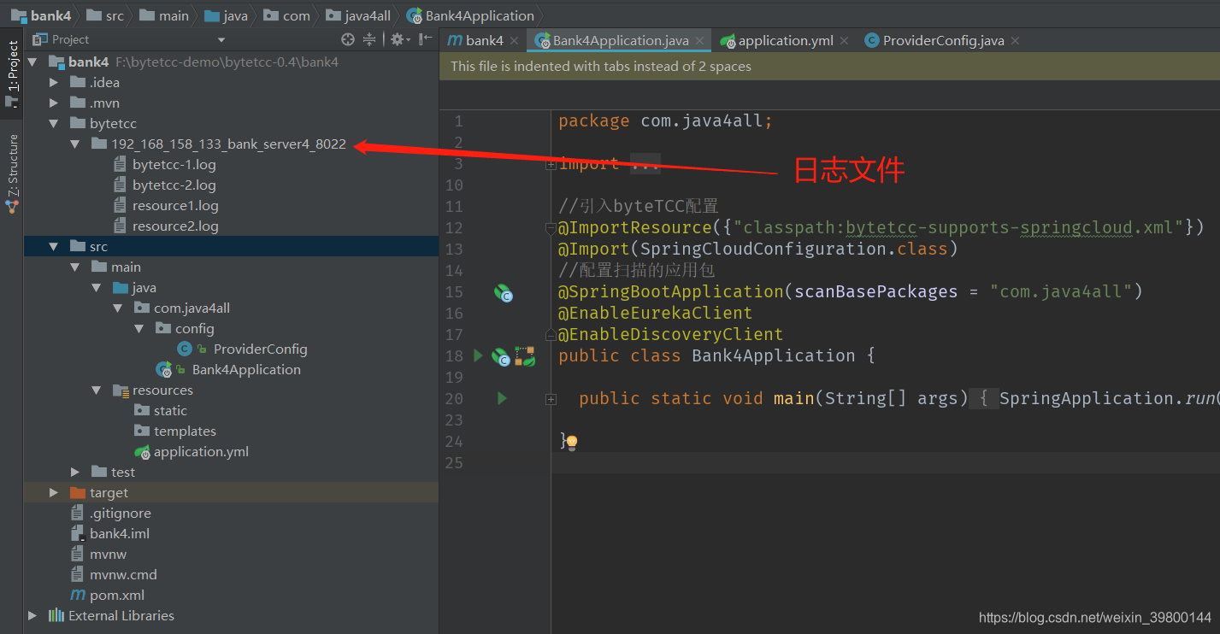Click the autowired dependencies gutter icon line 18
The image size is (1220, 634).
pyautogui.click(x=525, y=356)
